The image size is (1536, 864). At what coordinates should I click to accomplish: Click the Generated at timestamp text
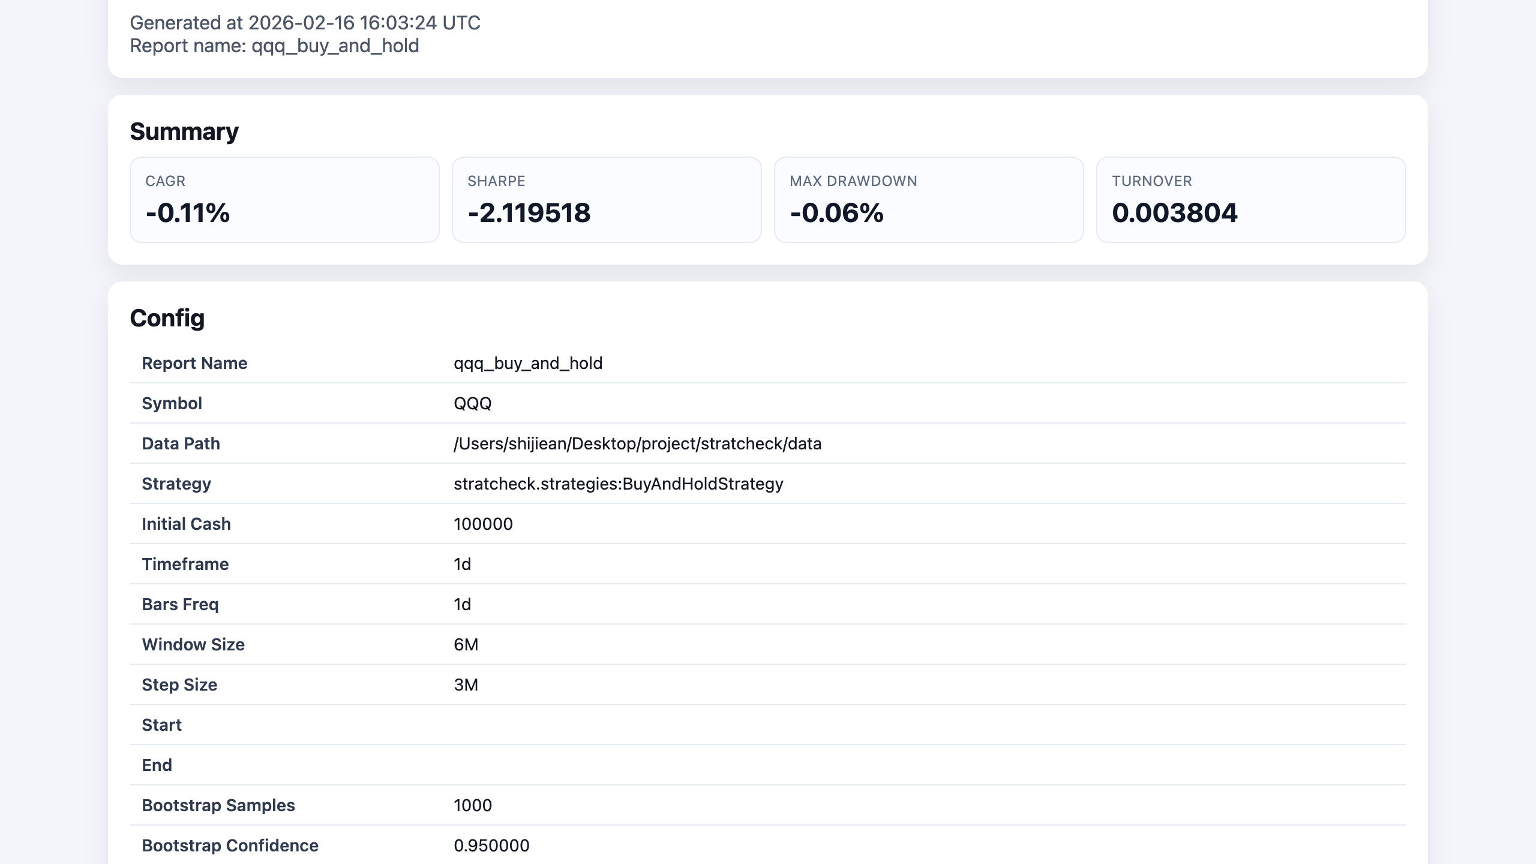(305, 23)
